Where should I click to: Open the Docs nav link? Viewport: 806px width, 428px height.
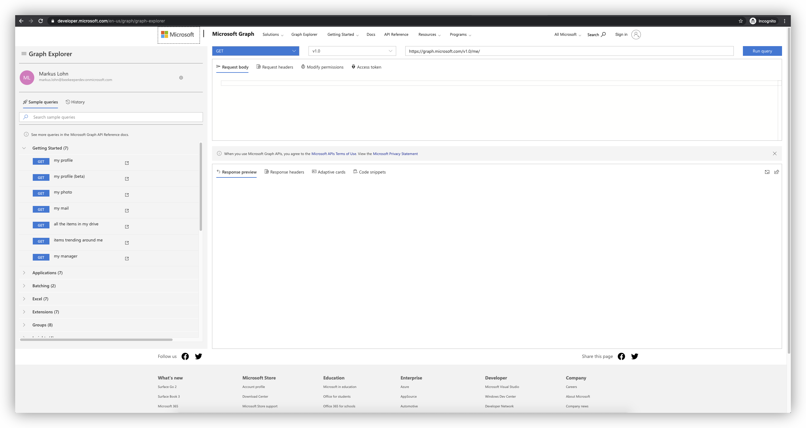pos(371,34)
